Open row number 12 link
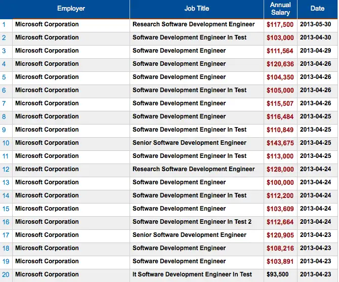 coord(6,169)
